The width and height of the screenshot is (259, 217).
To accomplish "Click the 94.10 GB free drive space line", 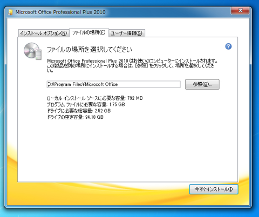I will pos(75,117).
